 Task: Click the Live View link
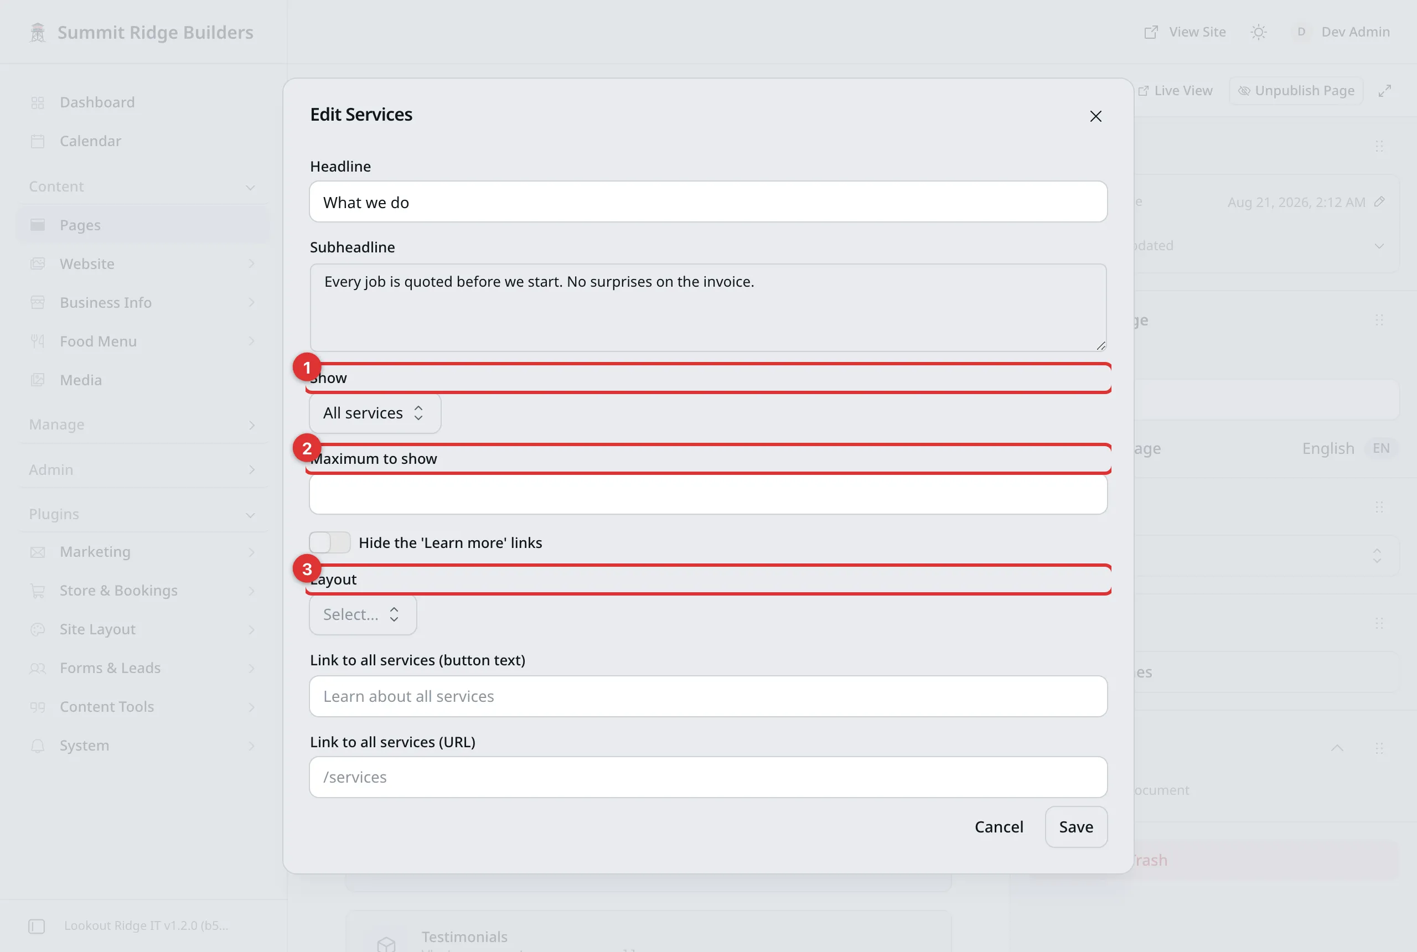click(x=1175, y=90)
